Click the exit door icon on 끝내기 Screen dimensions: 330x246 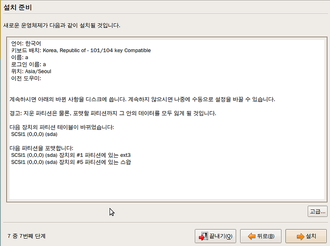[x=203, y=236]
